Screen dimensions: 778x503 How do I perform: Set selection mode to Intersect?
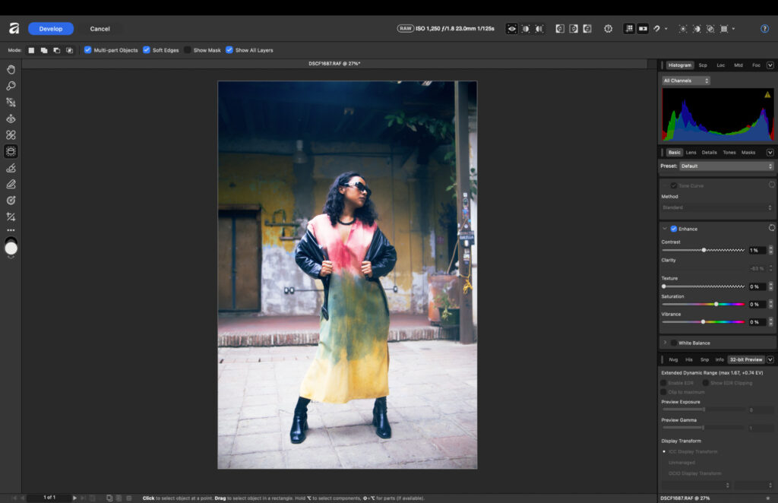click(x=69, y=50)
